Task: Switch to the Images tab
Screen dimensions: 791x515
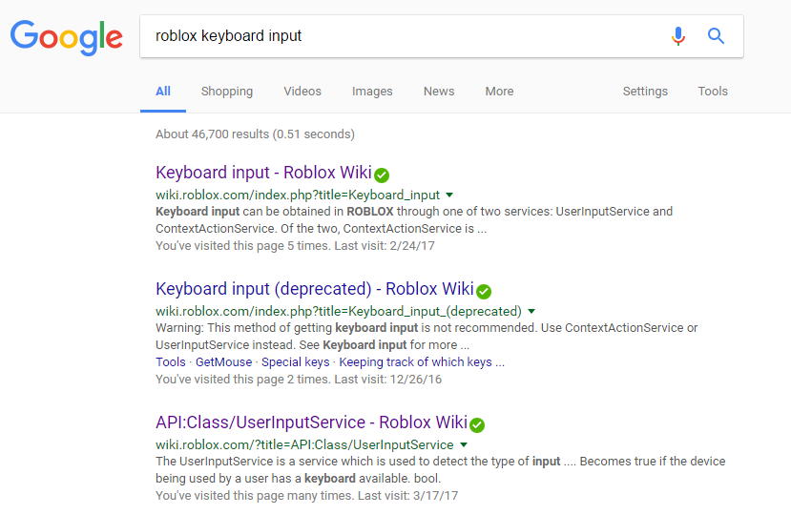Action: [x=372, y=92]
